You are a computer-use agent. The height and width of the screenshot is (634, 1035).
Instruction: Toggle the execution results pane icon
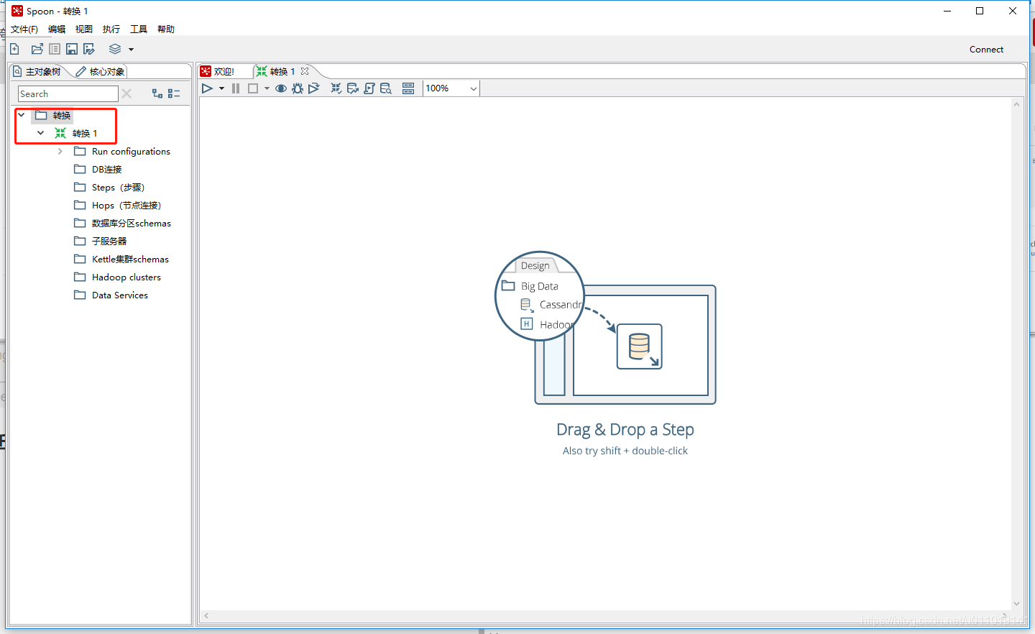(x=408, y=88)
